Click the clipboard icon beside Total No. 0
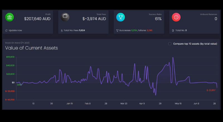 pos(173,30)
